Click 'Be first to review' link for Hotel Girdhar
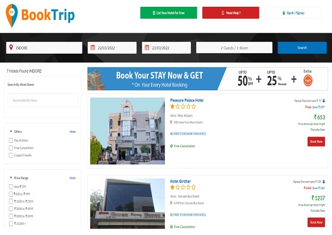The width and height of the screenshot is (332, 235). [188, 215]
